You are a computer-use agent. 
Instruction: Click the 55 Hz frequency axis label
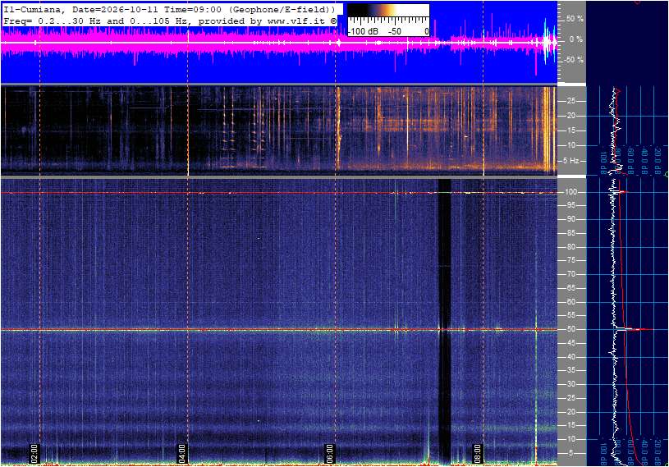(570, 316)
